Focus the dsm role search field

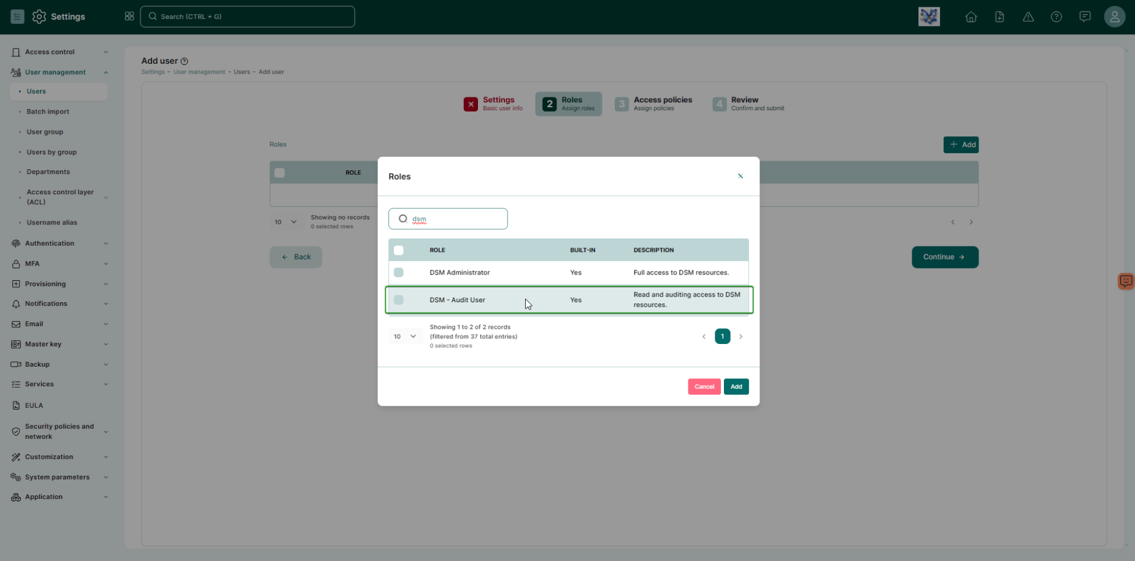pos(448,219)
